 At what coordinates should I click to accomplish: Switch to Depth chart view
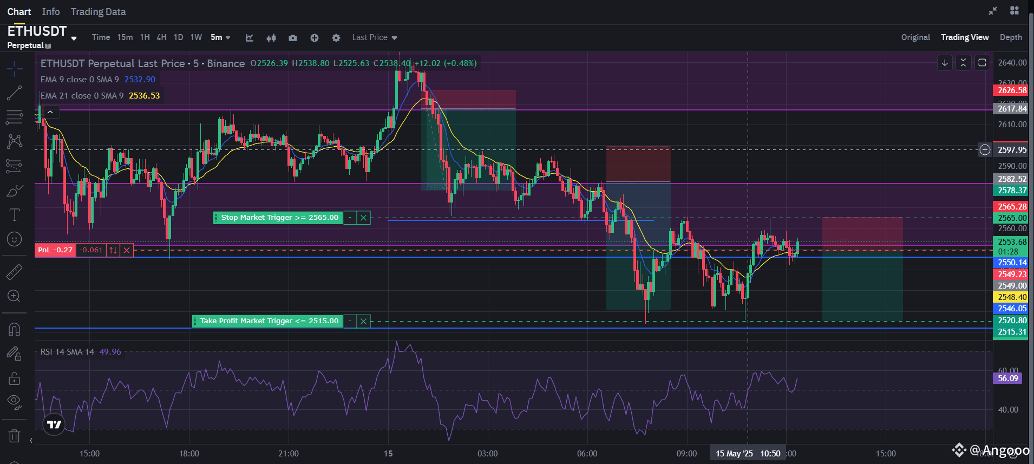coord(1011,37)
